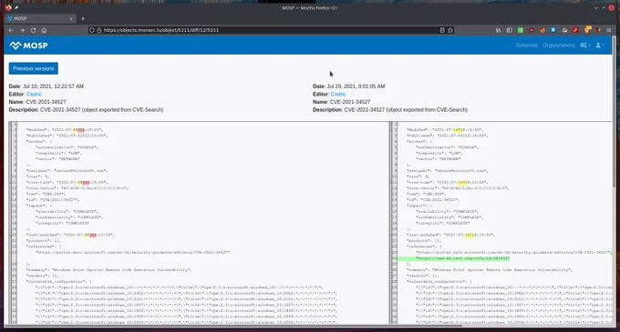Screen dimensions: 620x332
Task: Click the left name text 'CVE-2021-34527'
Action: coord(46,102)
